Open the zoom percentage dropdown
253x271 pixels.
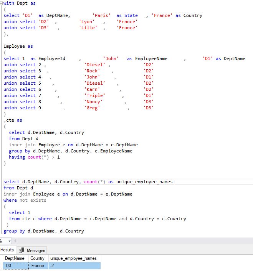coord(10,241)
